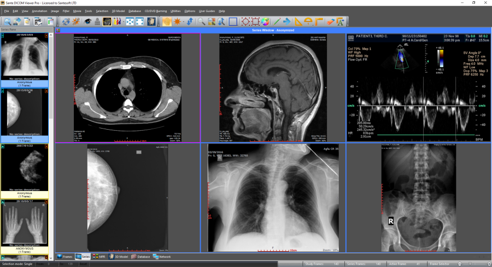Click the magnifying glass zoom tool
Image resolution: width=492 pixels, height=267 pixels.
202,22
